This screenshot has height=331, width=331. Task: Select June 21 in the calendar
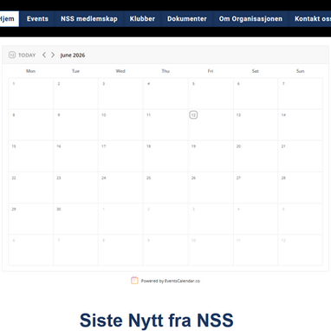(301, 156)
